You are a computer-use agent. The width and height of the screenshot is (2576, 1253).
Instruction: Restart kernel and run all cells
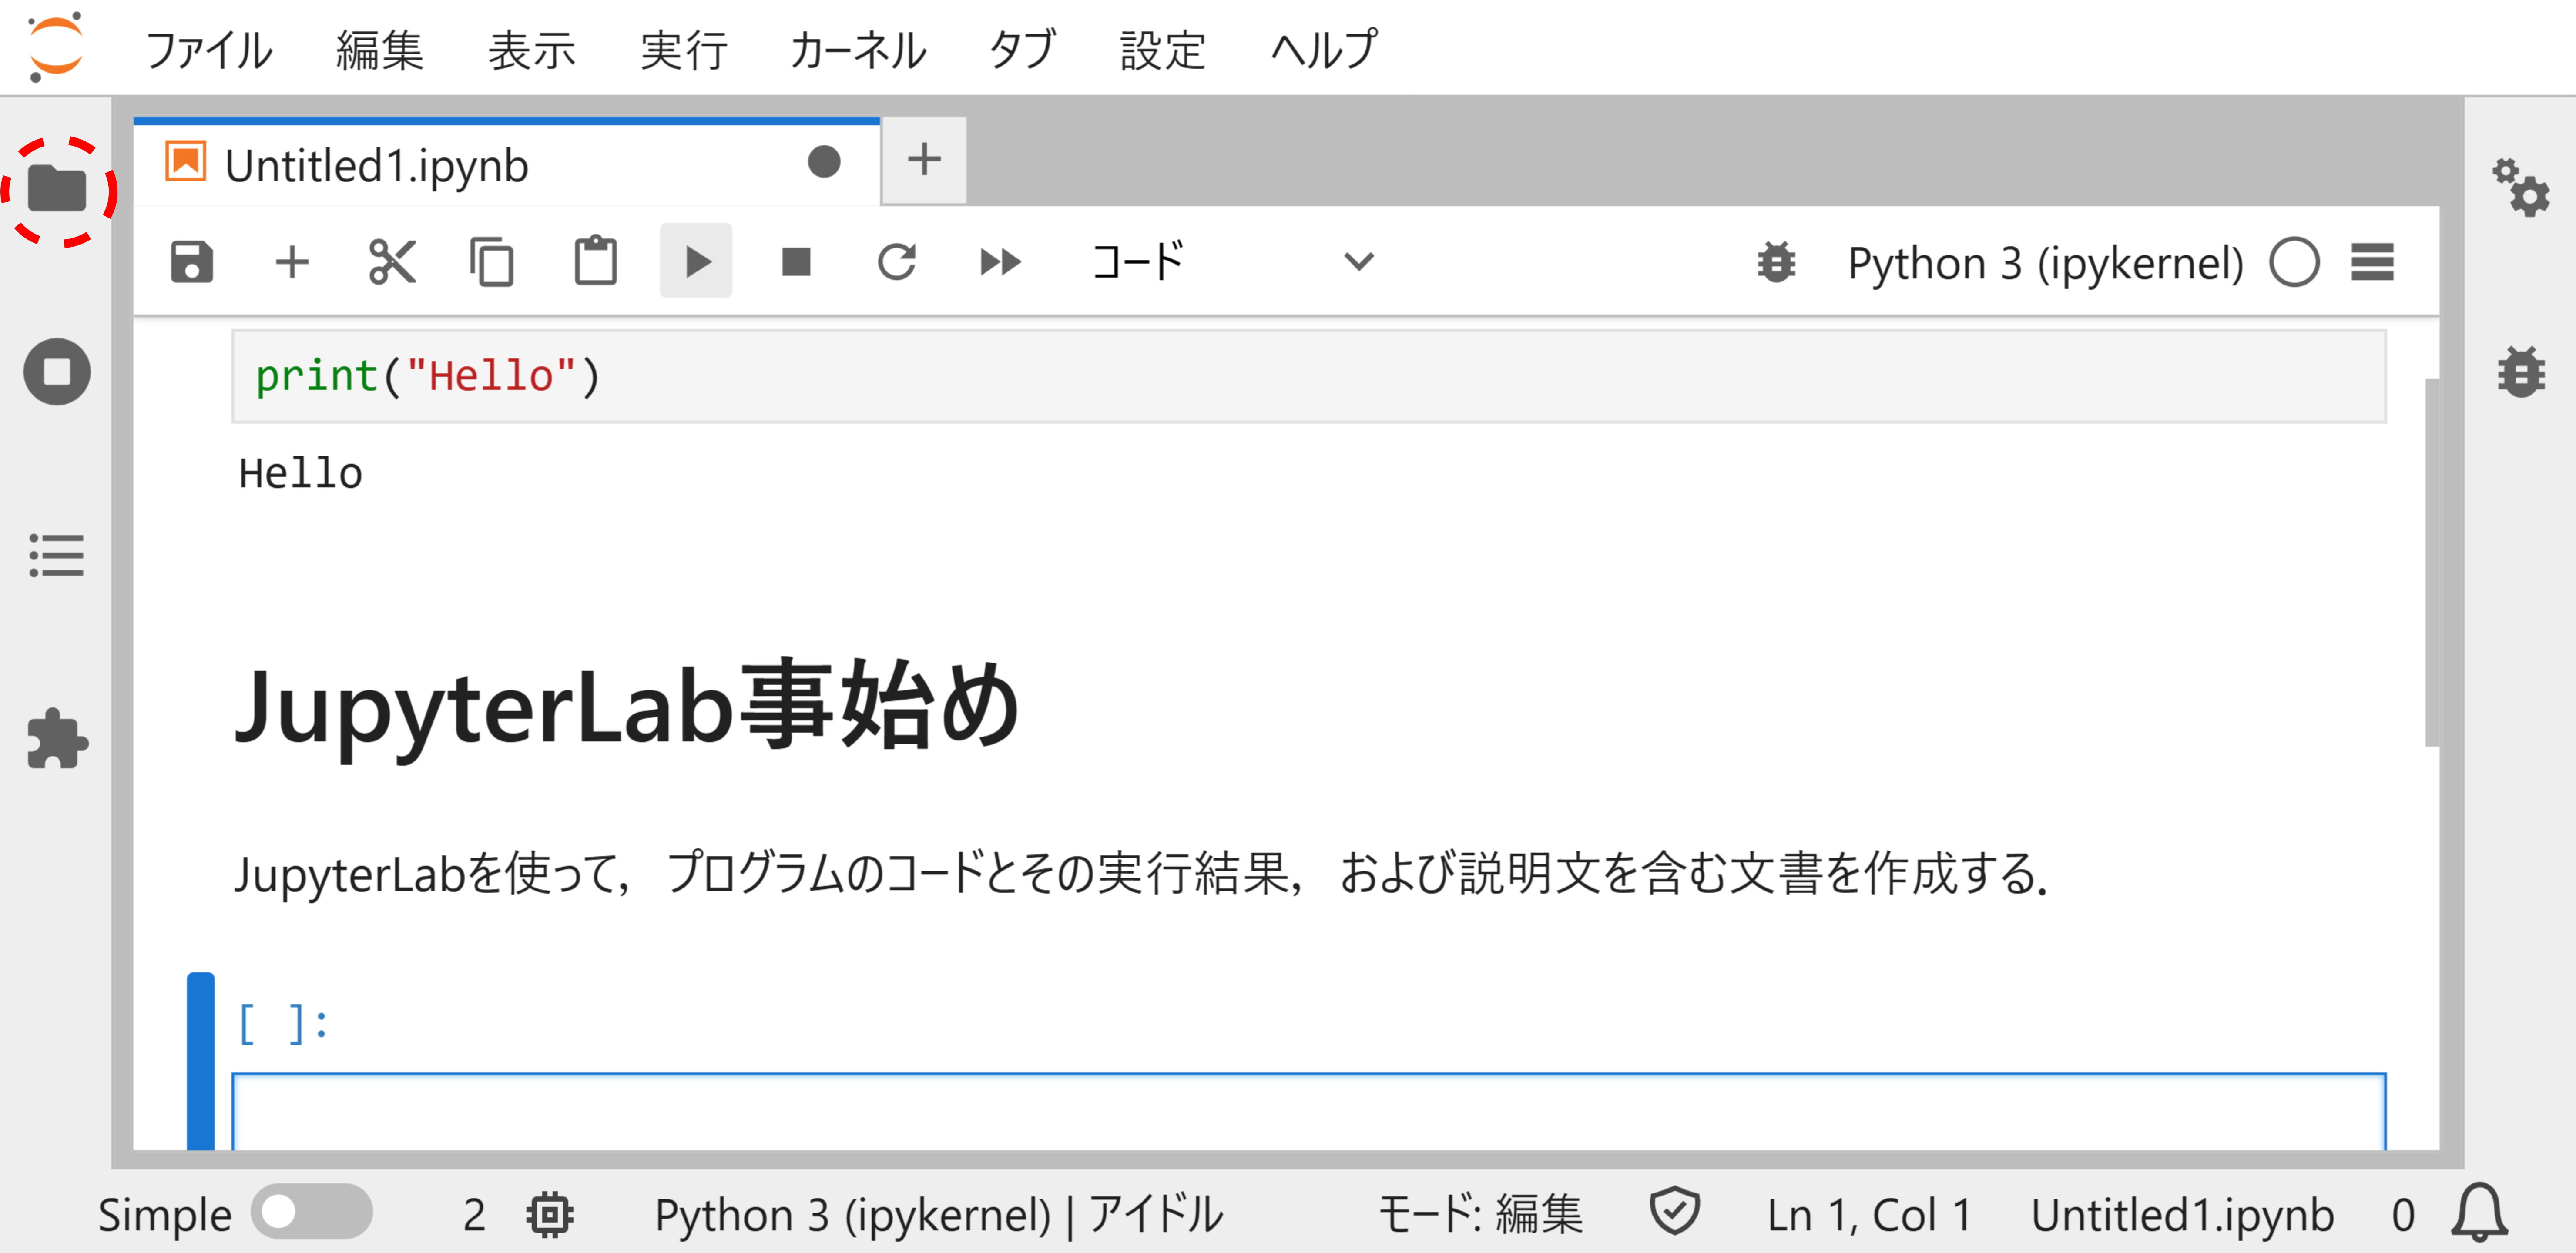(999, 262)
